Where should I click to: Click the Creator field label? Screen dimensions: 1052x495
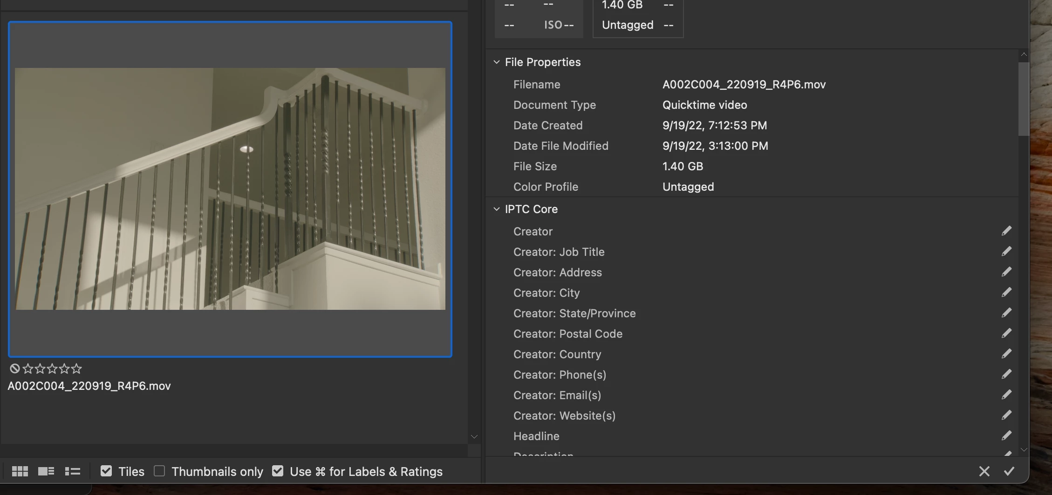click(533, 232)
